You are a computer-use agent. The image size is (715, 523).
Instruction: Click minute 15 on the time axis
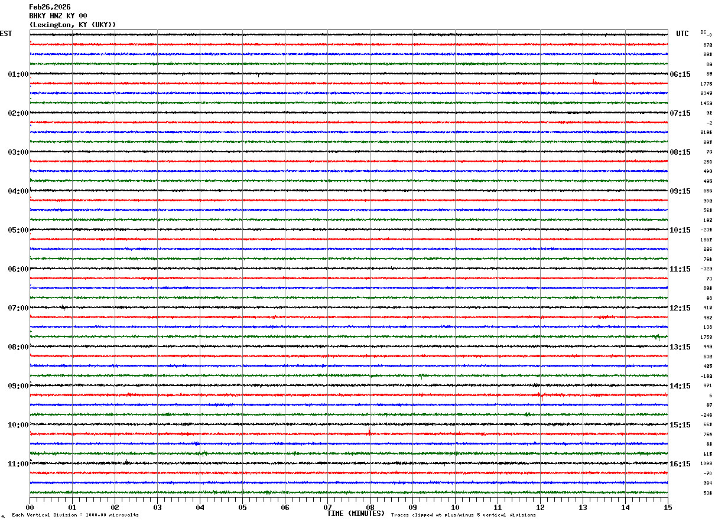pyautogui.click(x=668, y=507)
